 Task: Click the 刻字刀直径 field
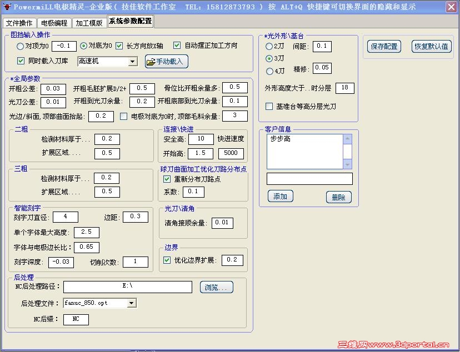[66, 217]
